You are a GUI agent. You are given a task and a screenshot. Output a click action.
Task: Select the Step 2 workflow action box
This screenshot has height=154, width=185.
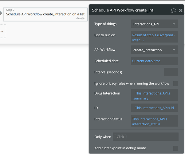click(x=45, y=14)
